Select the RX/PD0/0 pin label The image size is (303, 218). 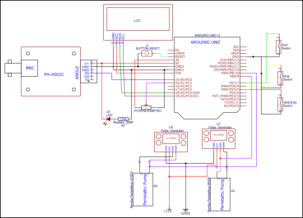[x=231, y=106]
